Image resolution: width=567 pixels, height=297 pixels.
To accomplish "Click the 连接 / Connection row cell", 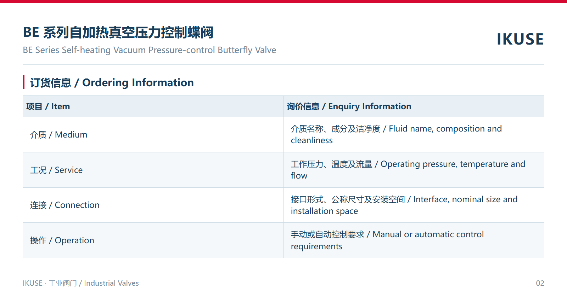I will point(153,205).
